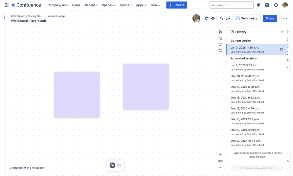Open the sliders settings icon in toolbar
Viewport: 293px width, 176px height.
tap(221, 50)
